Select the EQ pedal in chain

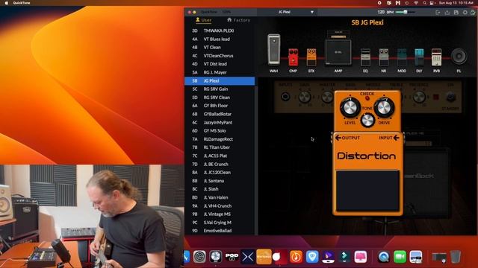(x=365, y=57)
